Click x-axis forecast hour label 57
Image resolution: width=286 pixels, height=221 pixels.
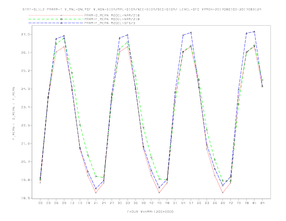pyautogui.click(x=191, y=203)
